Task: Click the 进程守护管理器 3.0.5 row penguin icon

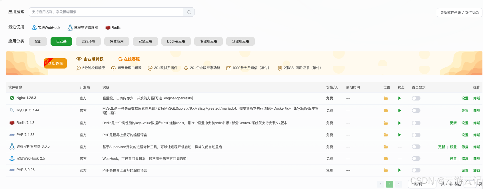Action: (12, 146)
